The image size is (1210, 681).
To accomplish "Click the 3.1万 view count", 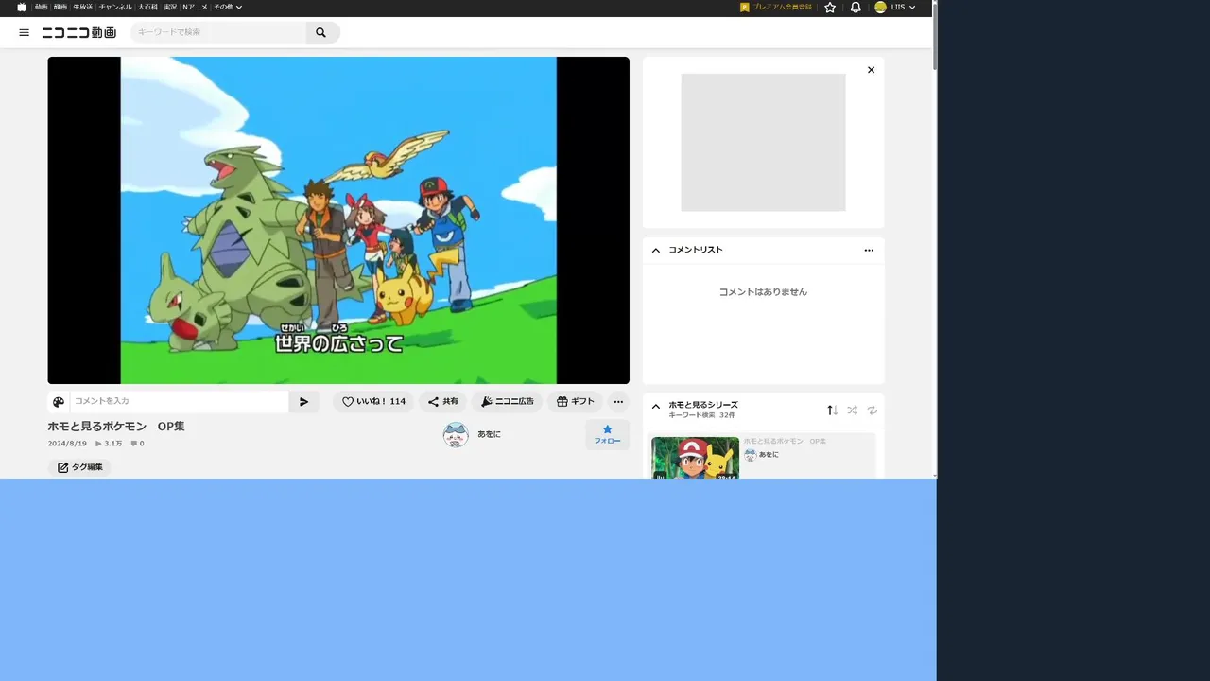I will point(109,444).
